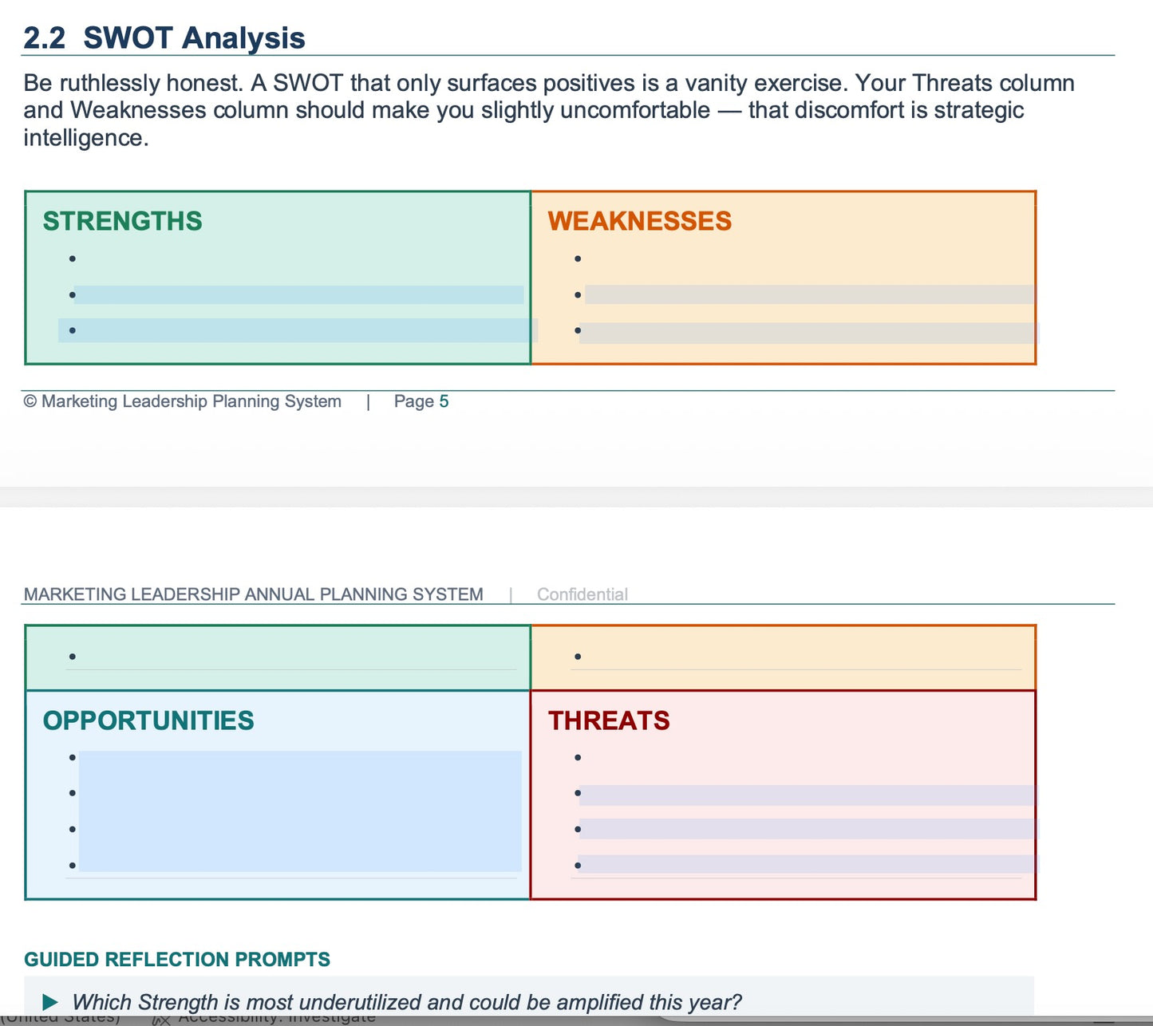
Task: Click the GUIDED REFLECTION PROMPTS heading
Action: [177, 959]
